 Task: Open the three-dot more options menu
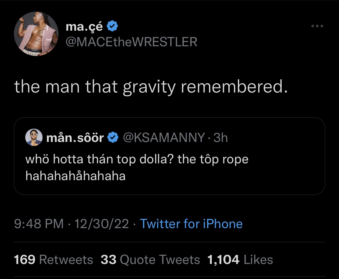[x=317, y=26]
